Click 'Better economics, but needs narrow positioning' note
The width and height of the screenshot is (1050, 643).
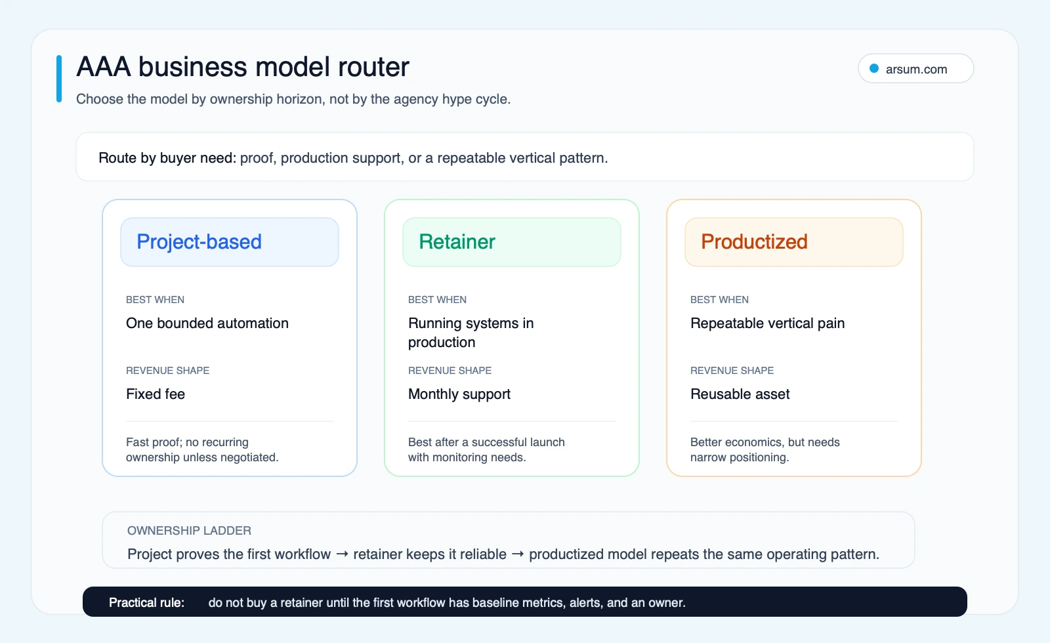point(765,449)
